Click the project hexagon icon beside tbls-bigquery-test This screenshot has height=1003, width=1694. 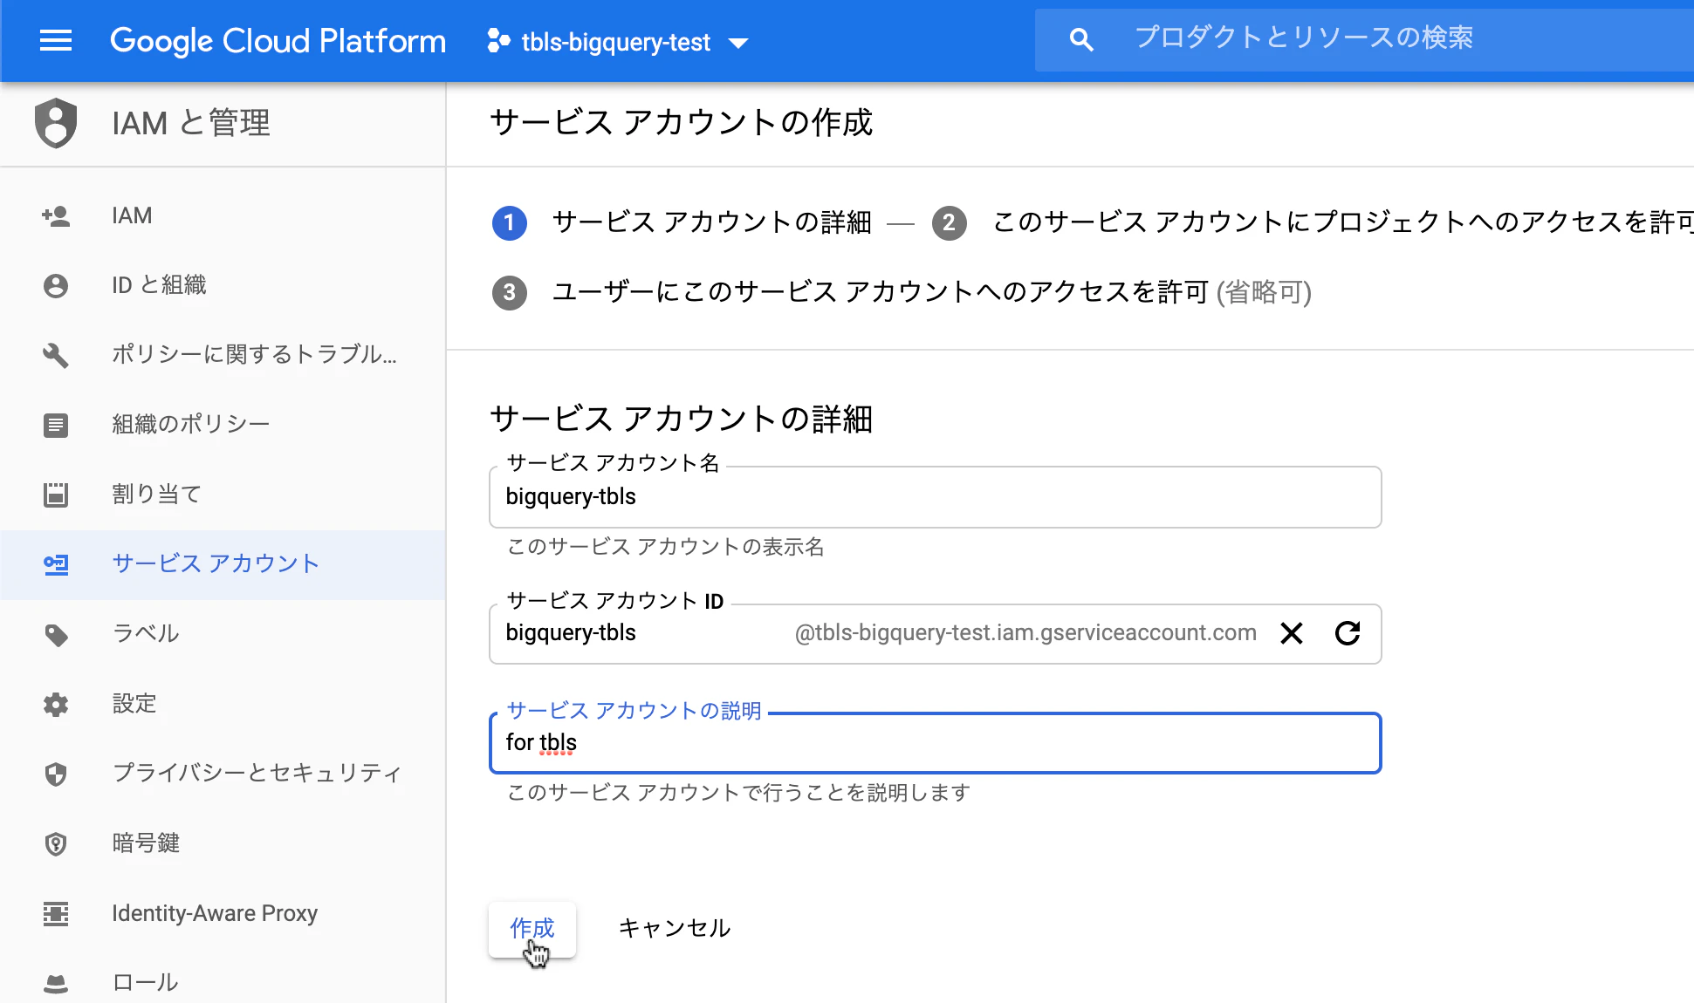(x=498, y=41)
